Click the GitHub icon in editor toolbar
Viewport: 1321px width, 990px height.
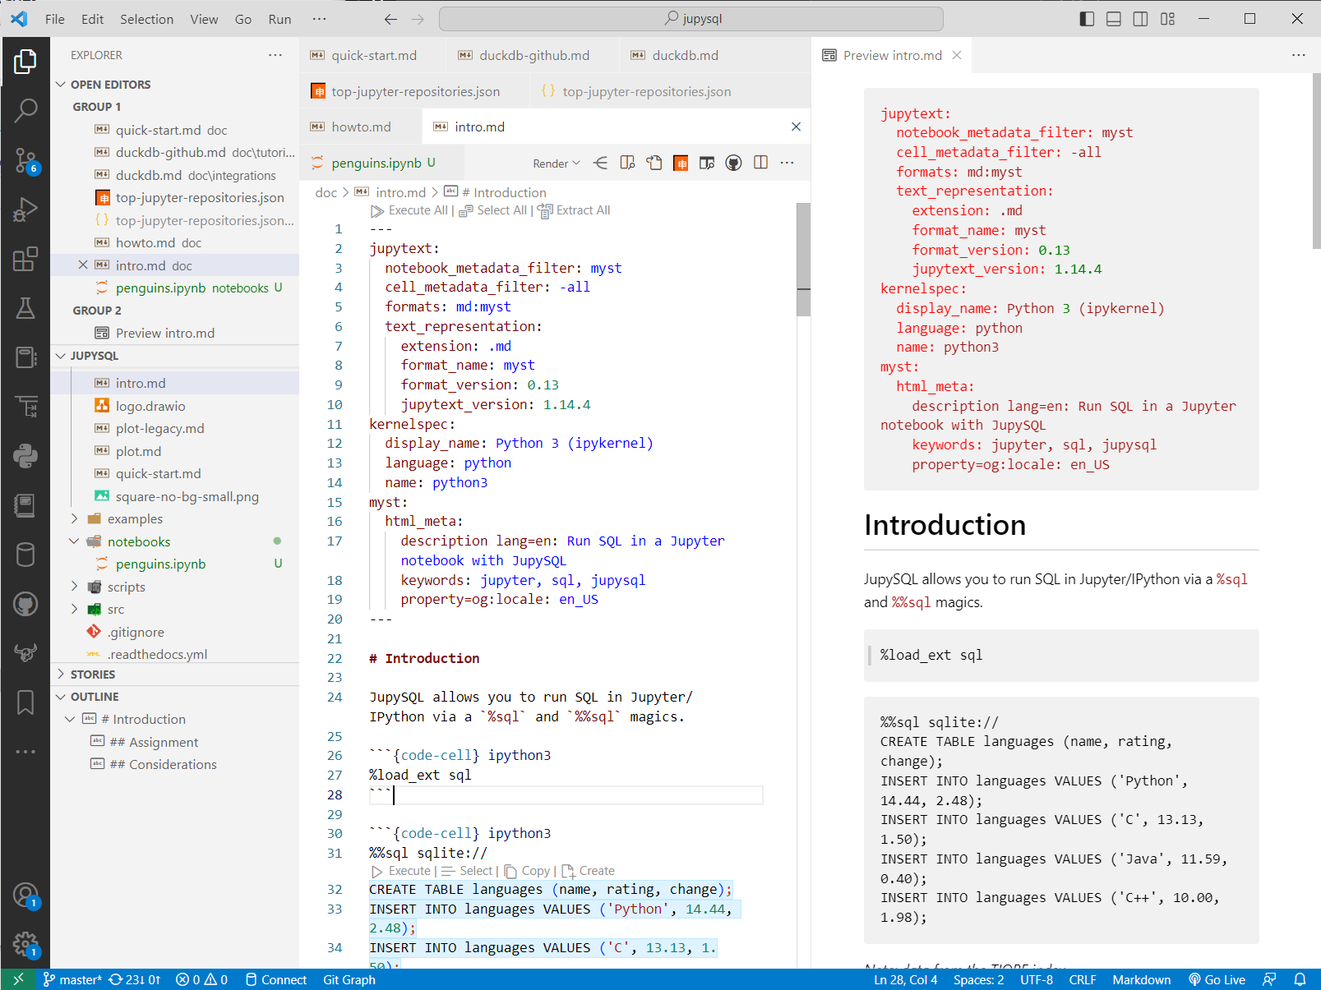point(733,163)
